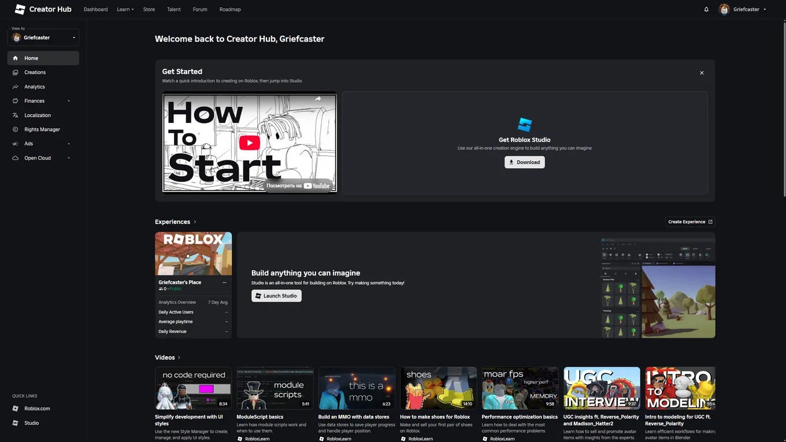Image resolution: width=786 pixels, height=442 pixels.
Task: Click the Analytics chart icon
Action: coord(15,87)
